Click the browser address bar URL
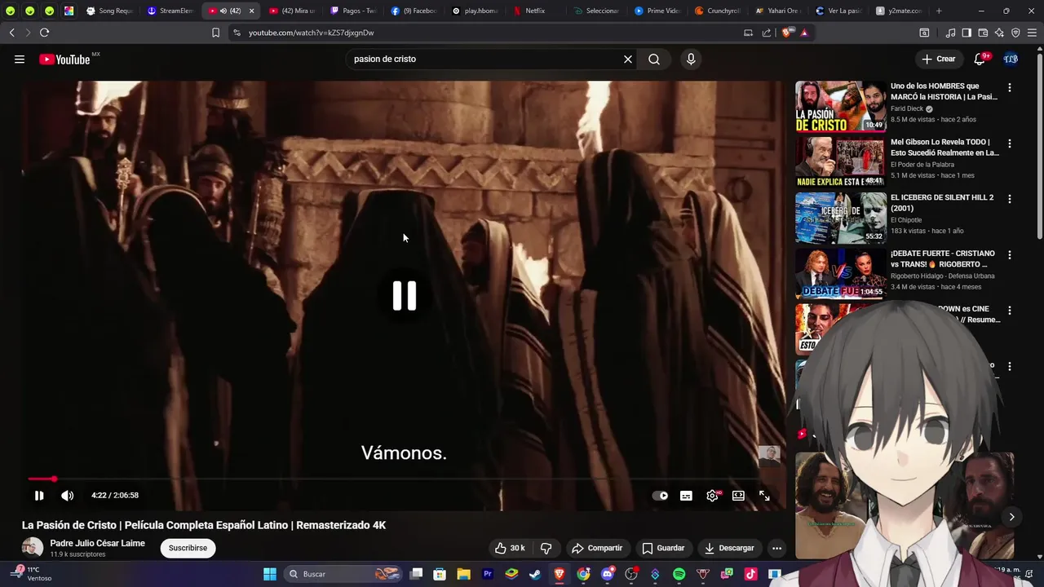This screenshot has height=587, width=1044. pos(311,33)
